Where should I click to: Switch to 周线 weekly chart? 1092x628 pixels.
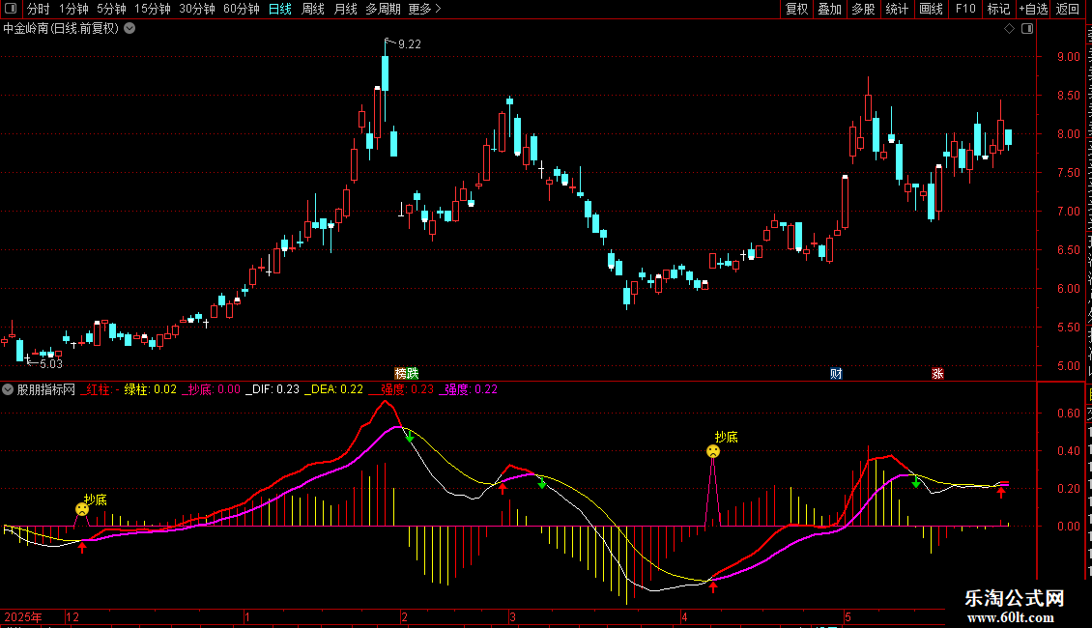[313, 9]
